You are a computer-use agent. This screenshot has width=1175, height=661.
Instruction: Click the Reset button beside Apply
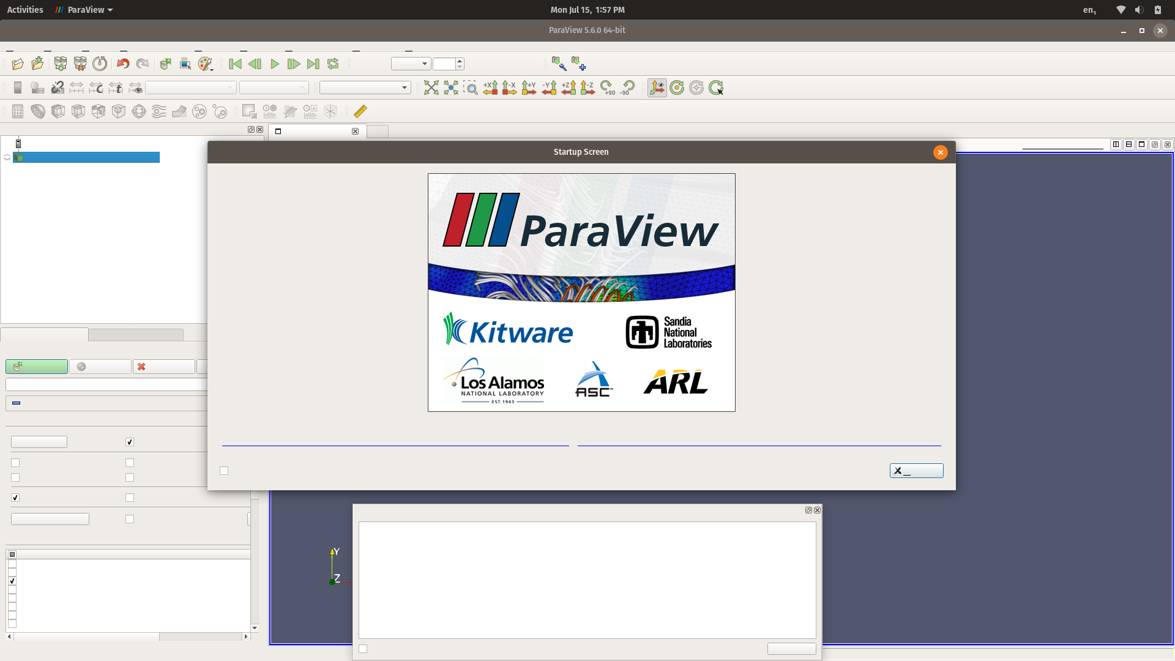[x=100, y=367]
